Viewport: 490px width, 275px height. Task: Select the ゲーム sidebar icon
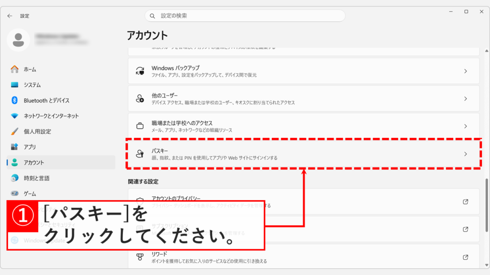coord(14,192)
